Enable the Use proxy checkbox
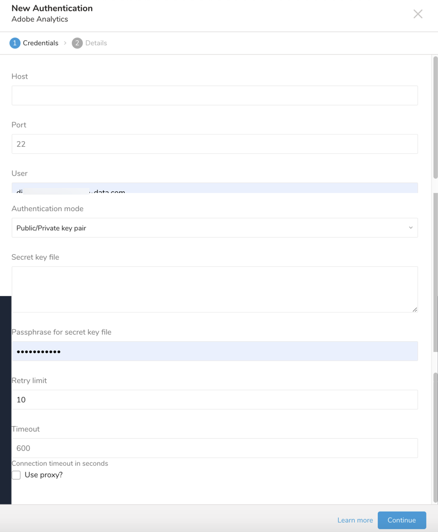The height and width of the screenshot is (532, 438). (x=17, y=475)
